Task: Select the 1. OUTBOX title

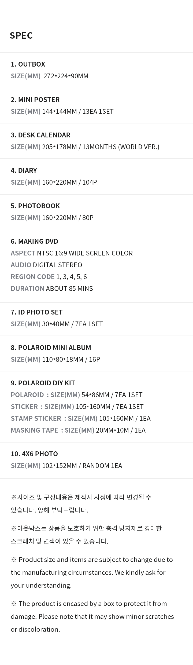Action: pyautogui.click(x=28, y=64)
